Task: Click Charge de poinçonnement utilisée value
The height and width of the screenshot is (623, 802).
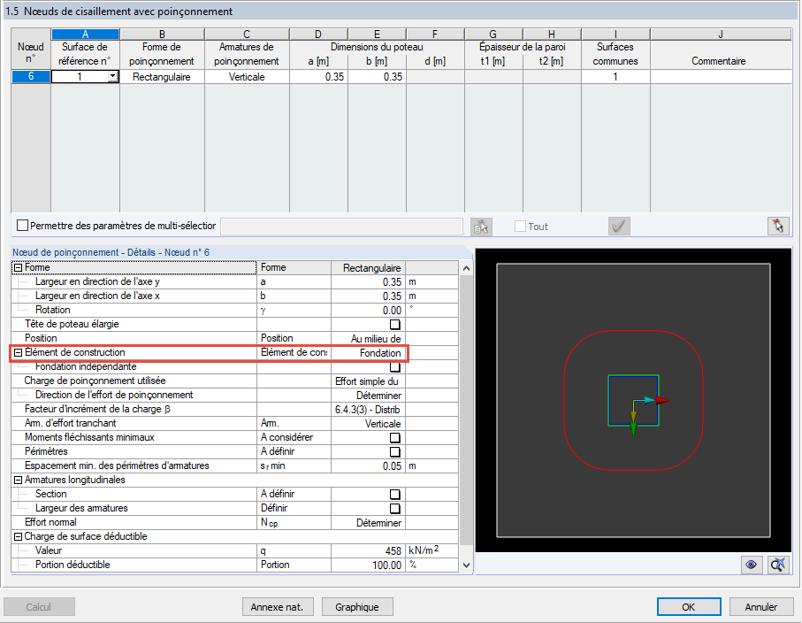Action: coord(368,381)
